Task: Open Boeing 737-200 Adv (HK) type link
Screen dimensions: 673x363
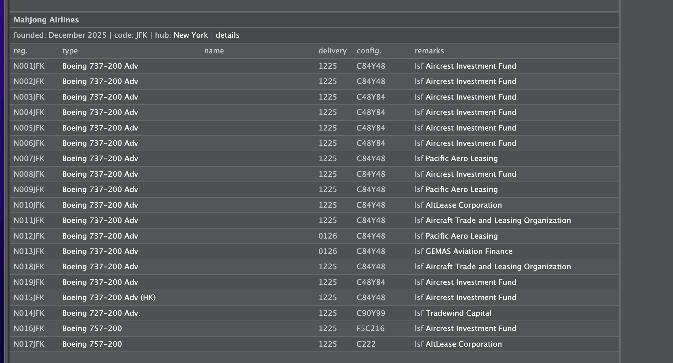Action: [x=109, y=298]
